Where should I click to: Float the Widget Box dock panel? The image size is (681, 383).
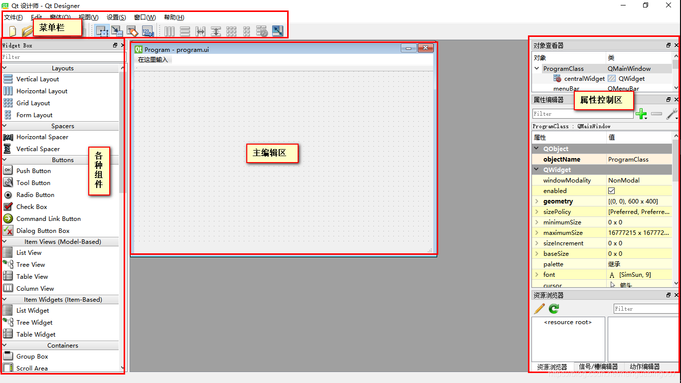tap(115, 45)
